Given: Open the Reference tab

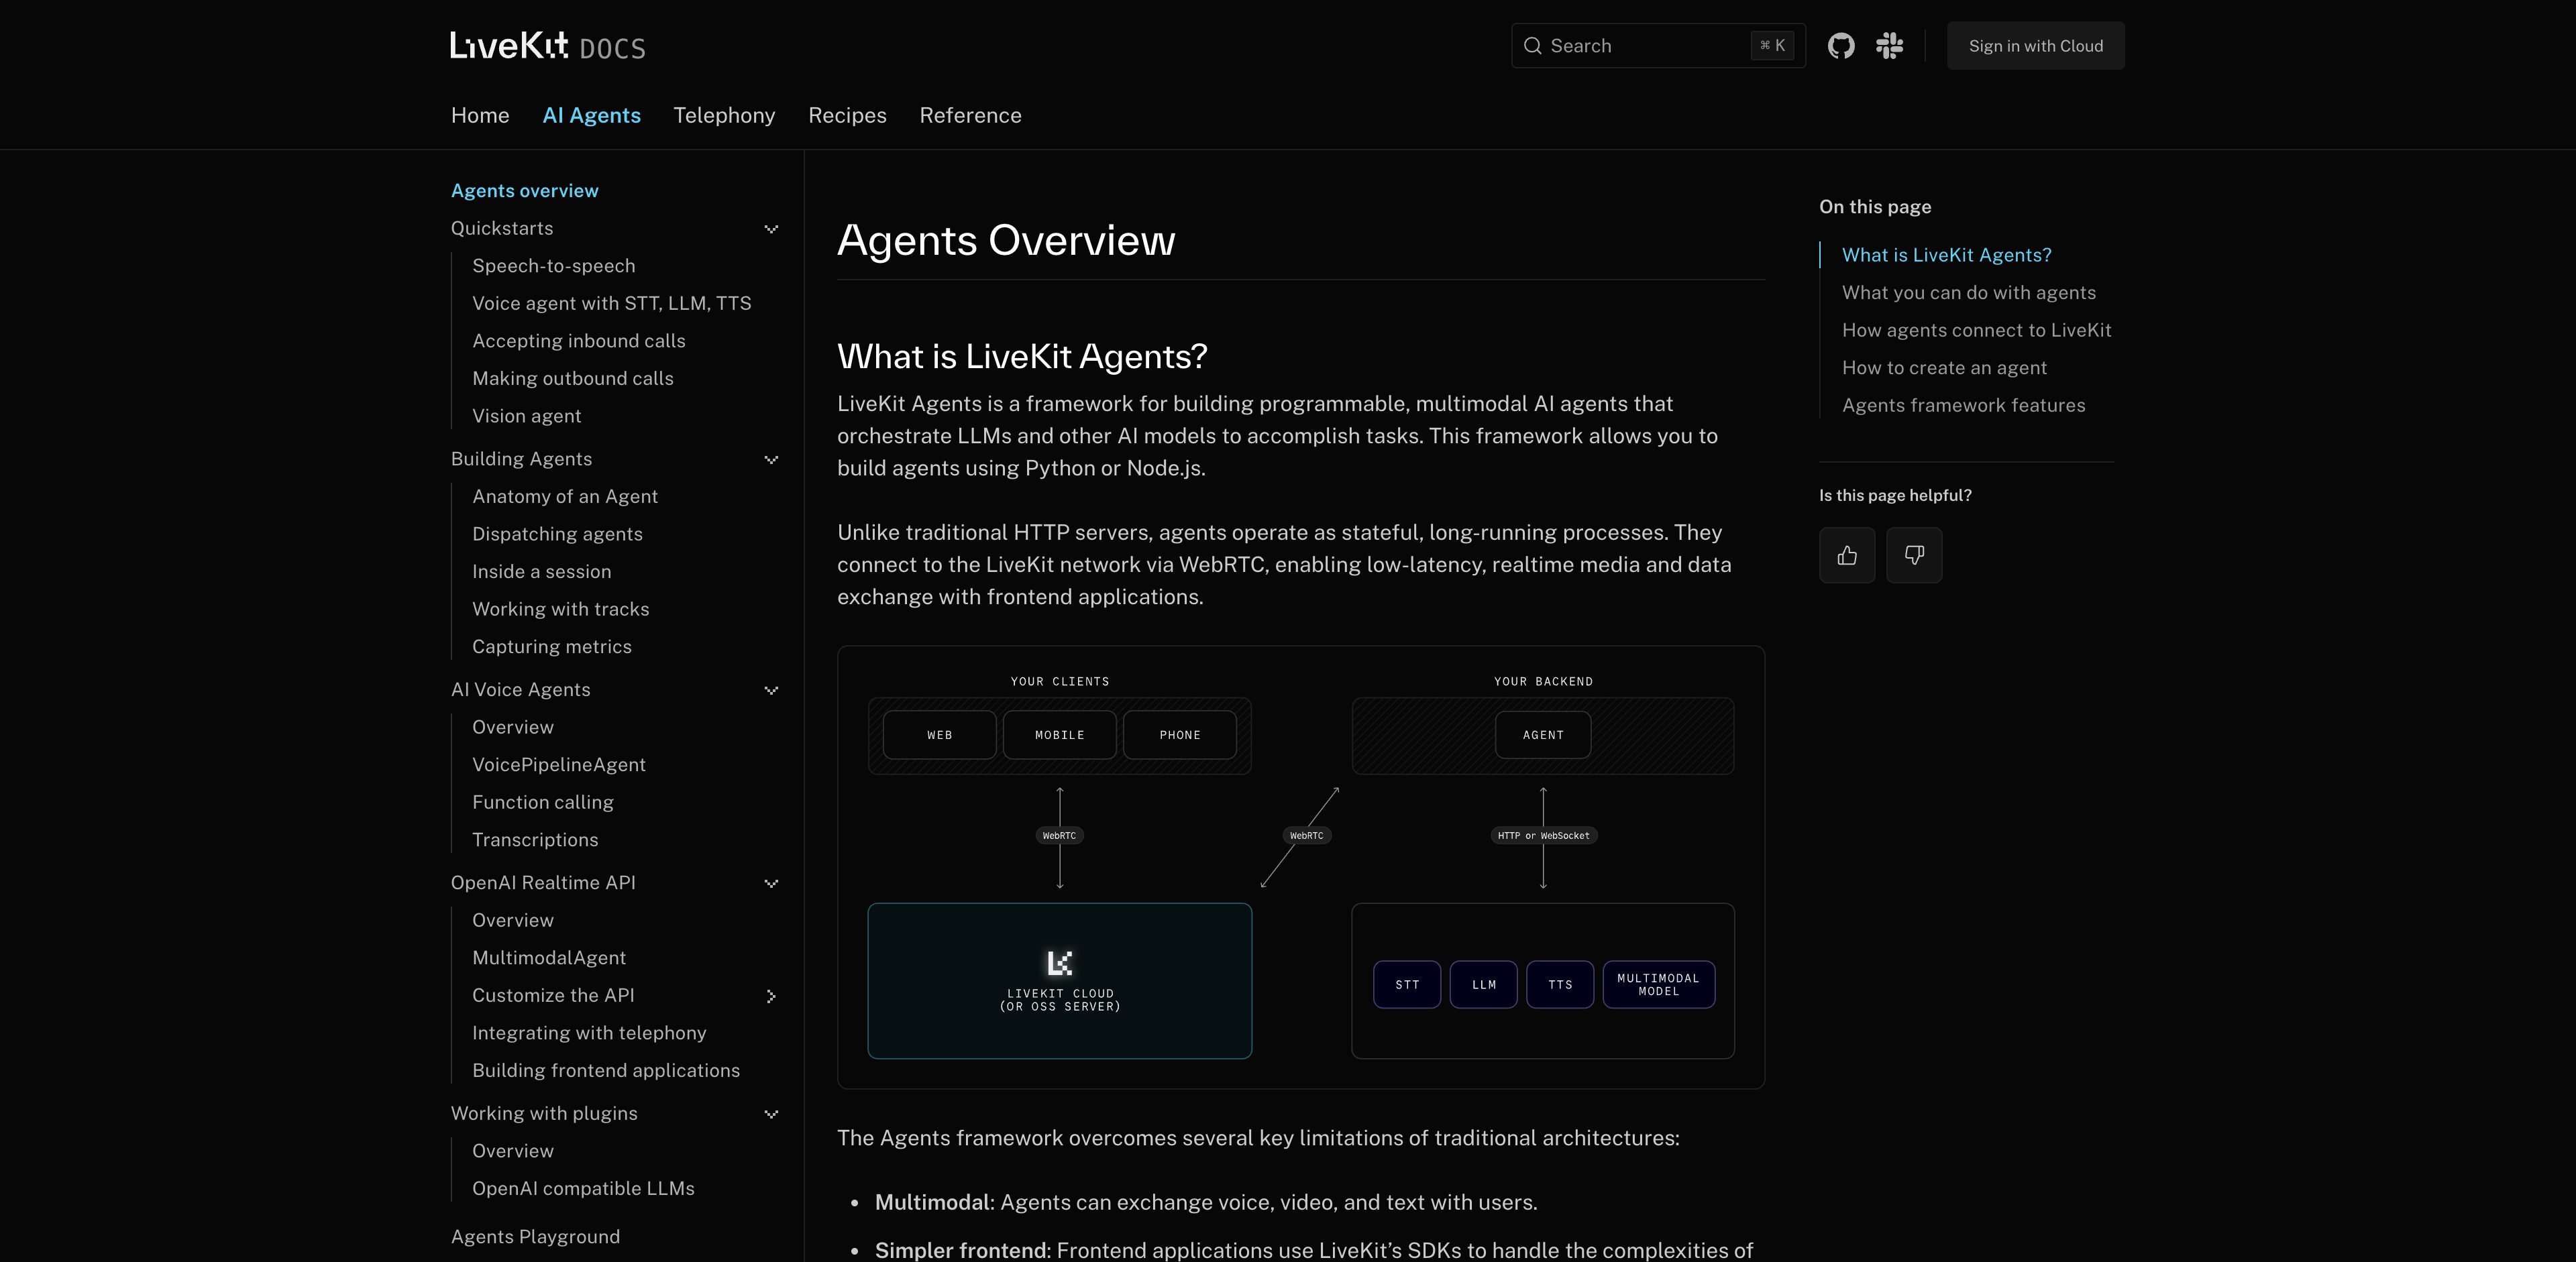Looking at the screenshot, I should click(970, 115).
